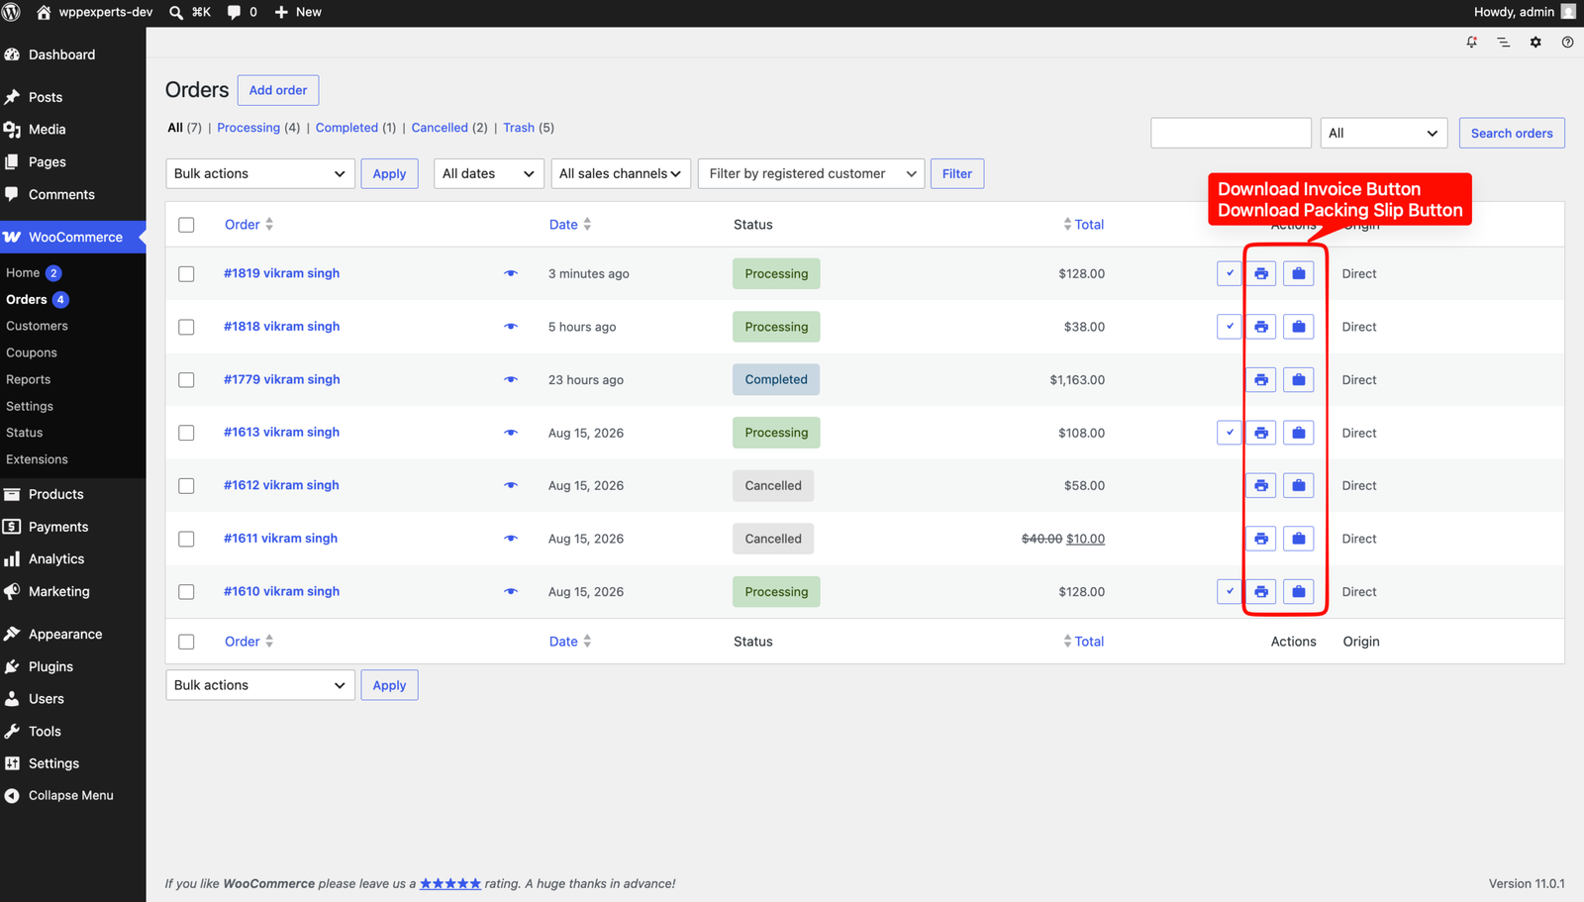Open order #1779 vikram singh link
The image size is (1584, 902).
point(282,379)
